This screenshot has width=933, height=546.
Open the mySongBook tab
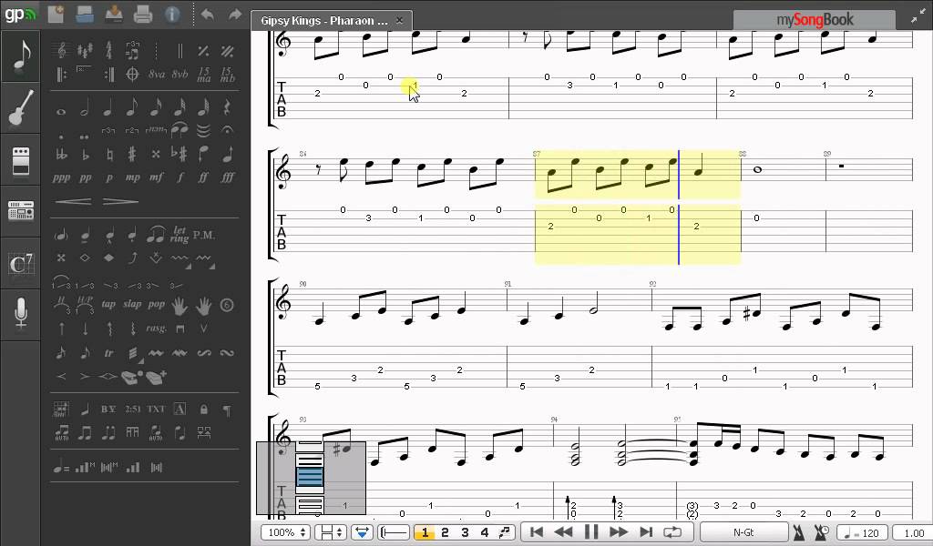tap(814, 20)
